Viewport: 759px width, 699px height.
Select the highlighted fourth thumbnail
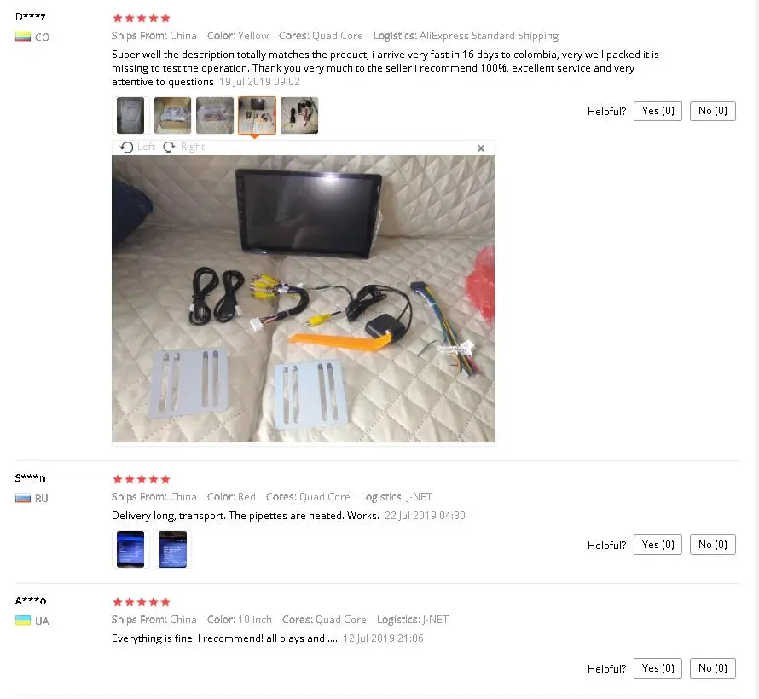[257, 115]
